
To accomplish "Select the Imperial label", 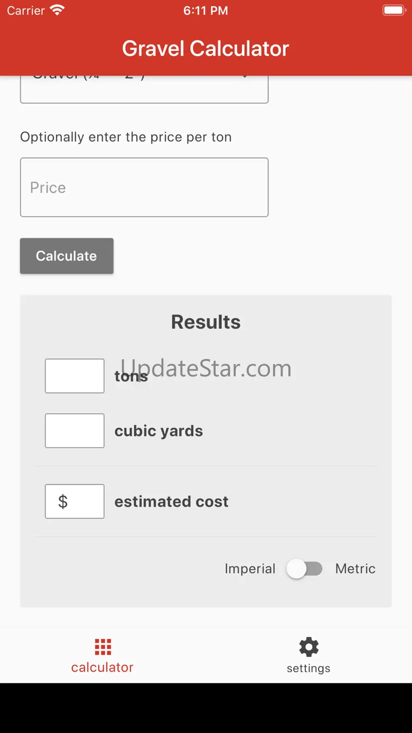I will tap(250, 569).
